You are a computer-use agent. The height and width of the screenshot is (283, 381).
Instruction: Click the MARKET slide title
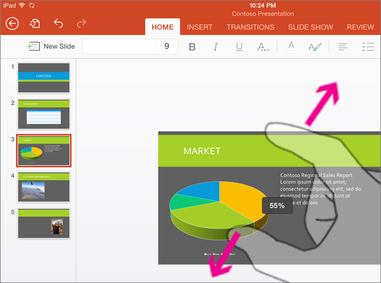202,151
